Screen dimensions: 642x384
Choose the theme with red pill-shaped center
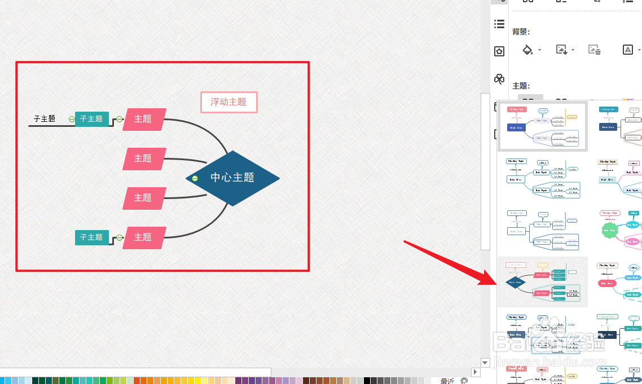[x=619, y=282]
